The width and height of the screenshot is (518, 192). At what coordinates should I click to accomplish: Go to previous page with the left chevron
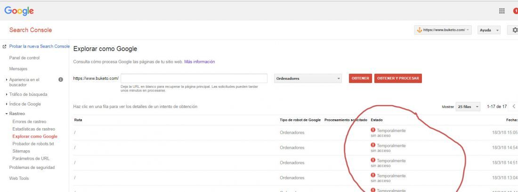click(514, 107)
